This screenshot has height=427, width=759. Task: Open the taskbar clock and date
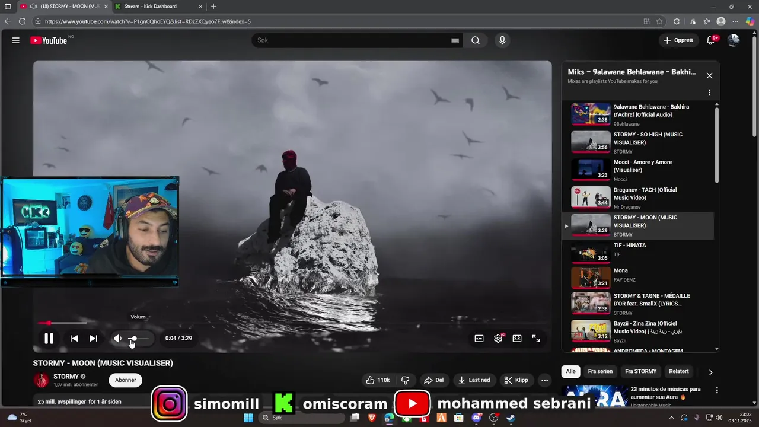(741, 418)
